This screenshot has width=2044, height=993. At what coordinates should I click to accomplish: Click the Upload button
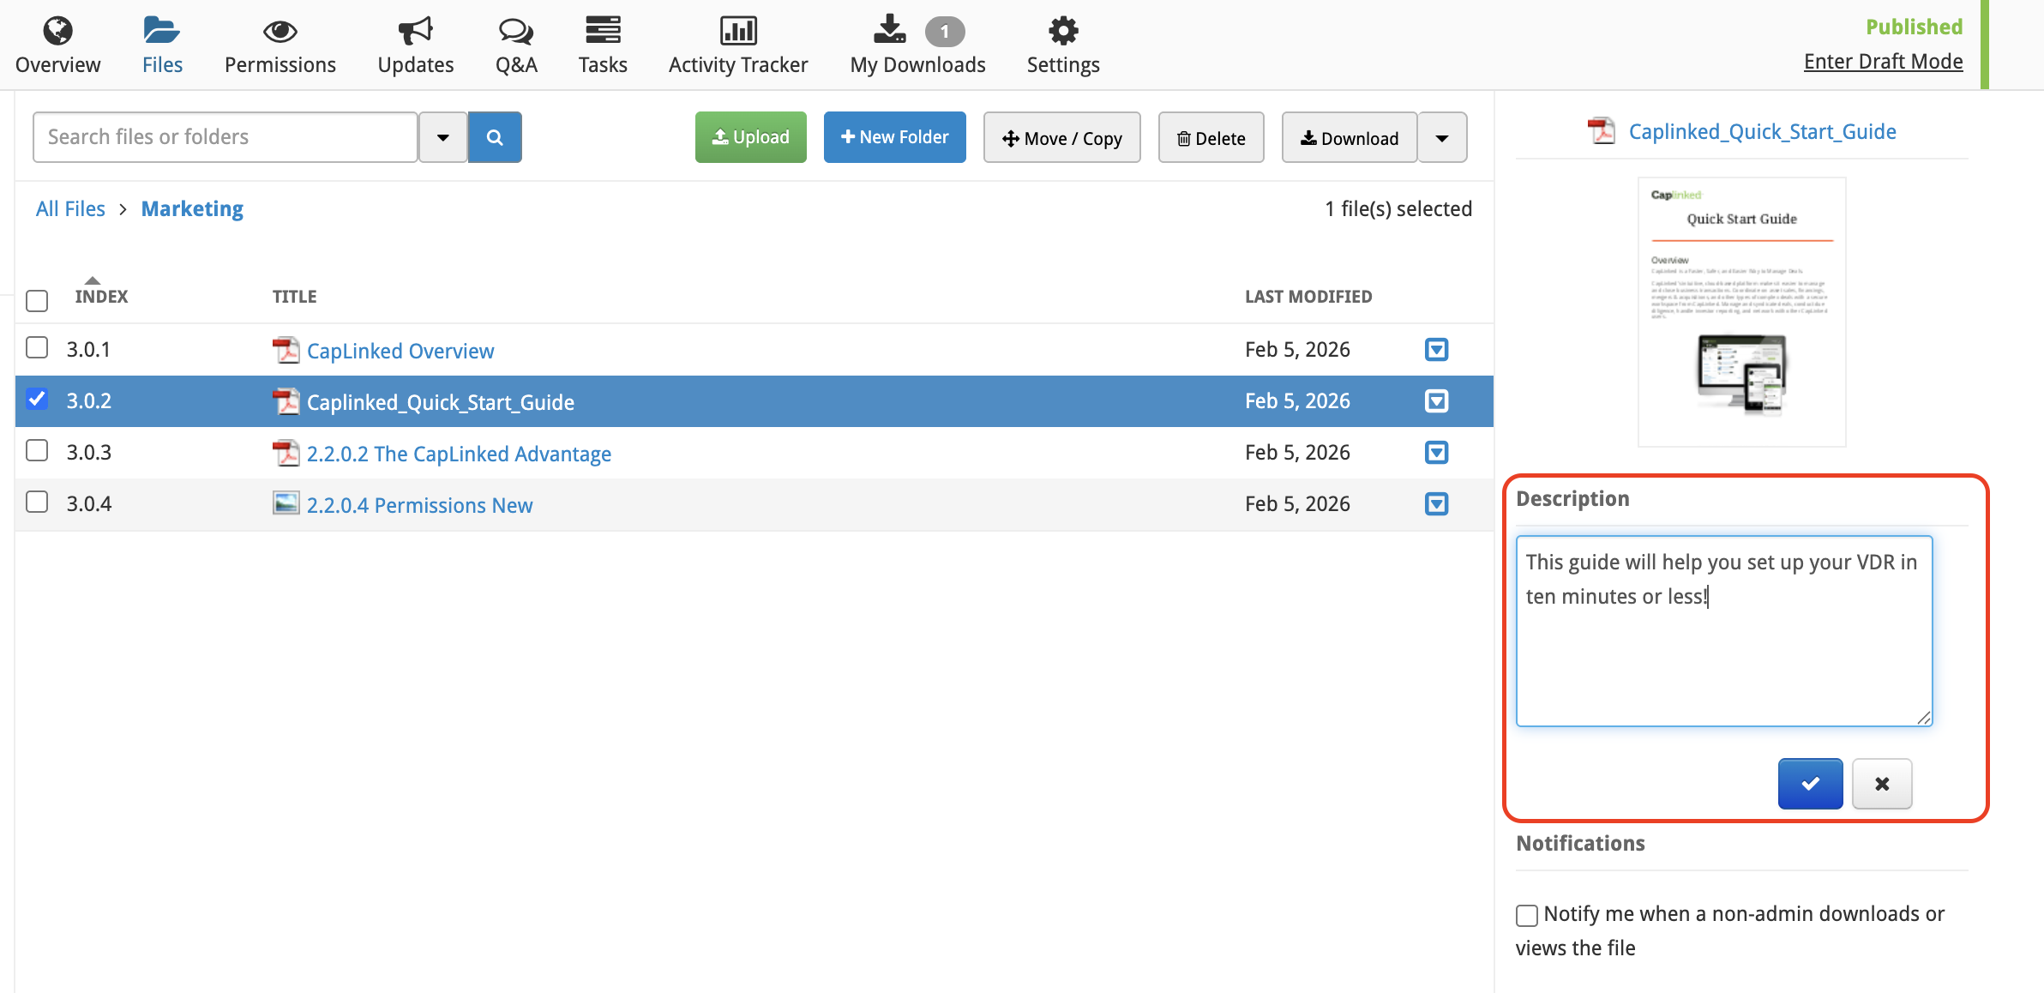(751, 137)
